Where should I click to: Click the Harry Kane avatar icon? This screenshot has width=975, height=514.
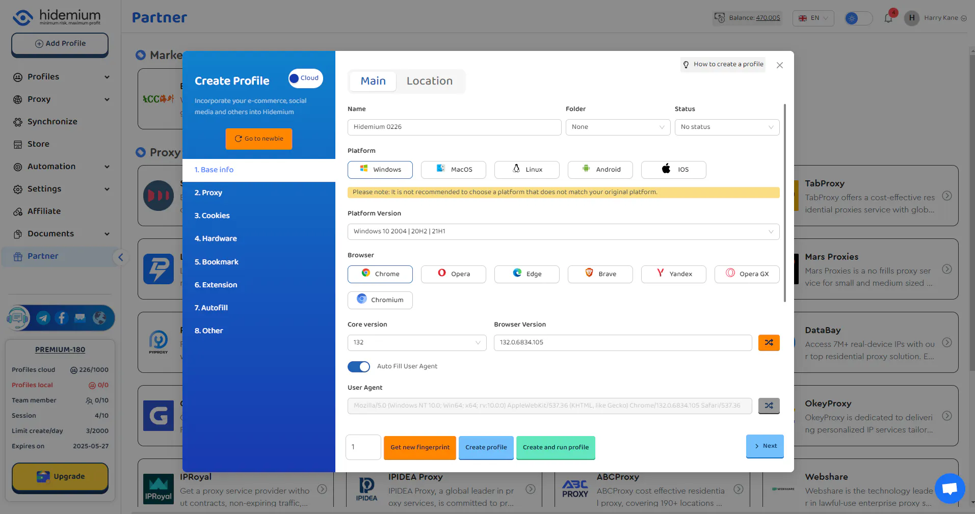click(x=911, y=18)
